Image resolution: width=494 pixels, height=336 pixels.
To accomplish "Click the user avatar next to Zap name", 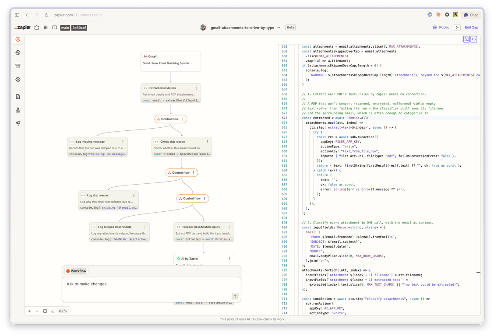I will point(203,28).
